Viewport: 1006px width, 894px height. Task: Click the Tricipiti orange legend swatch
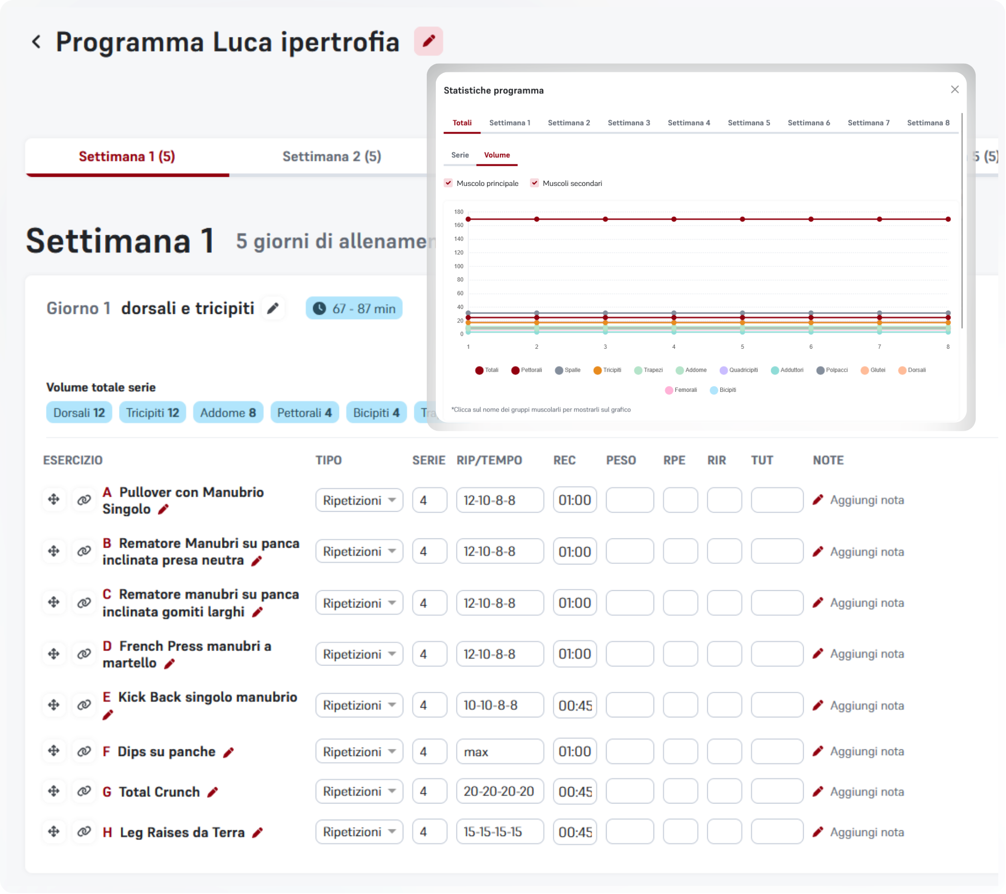point(597,370)
